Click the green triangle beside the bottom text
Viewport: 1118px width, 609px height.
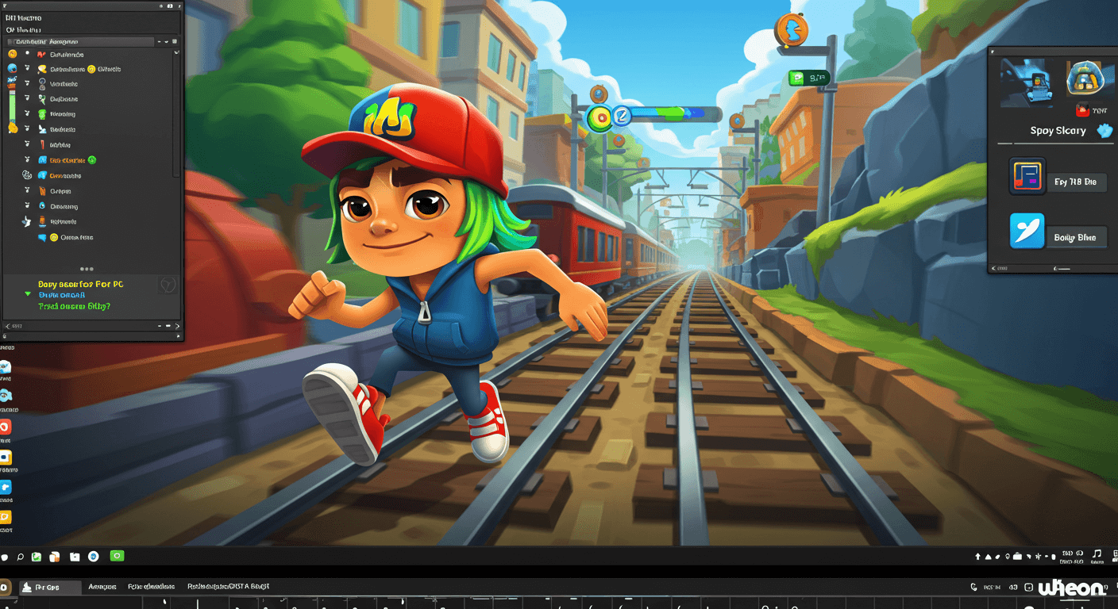[x=29, y=295]
